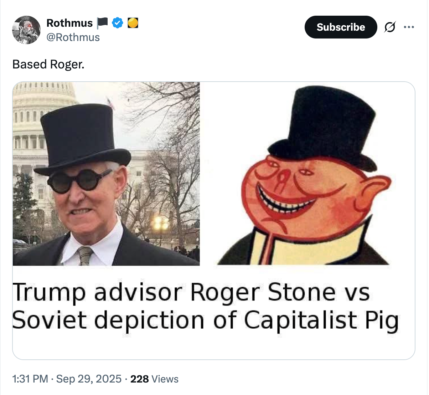
Task: Click the 228 Views count
Action: (x=154, y=379)
